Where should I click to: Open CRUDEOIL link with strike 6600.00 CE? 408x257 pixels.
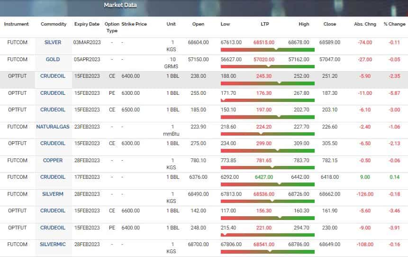[x=53, y=211]
